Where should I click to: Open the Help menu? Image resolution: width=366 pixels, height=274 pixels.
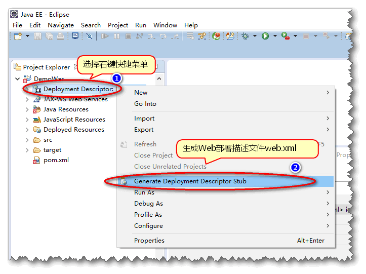pyautogui.click(x=191, y=25)
